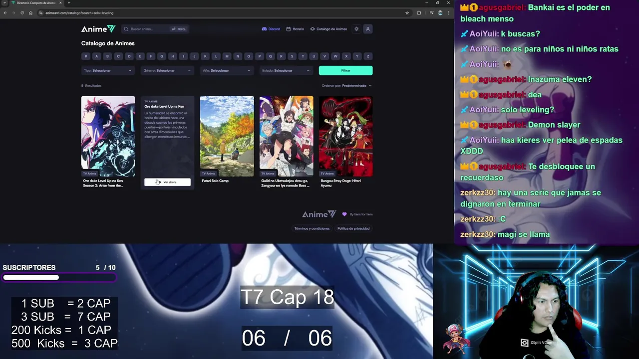Filter catalog by letter W
639x359 pixels.
coord(335,56)
